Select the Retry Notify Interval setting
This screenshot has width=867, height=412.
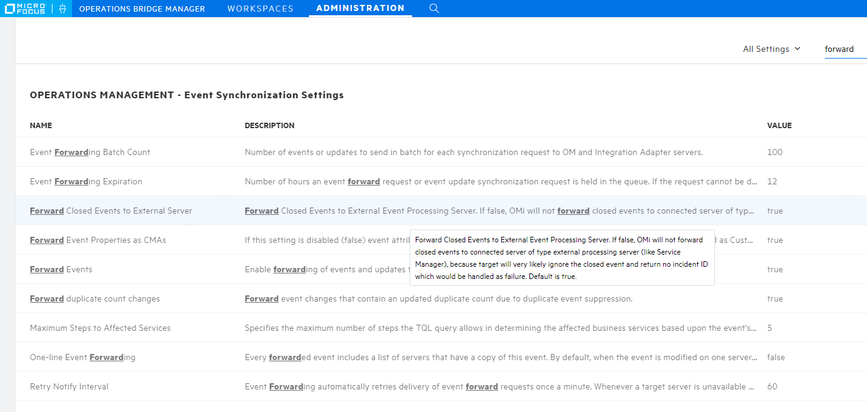point(69,386)
